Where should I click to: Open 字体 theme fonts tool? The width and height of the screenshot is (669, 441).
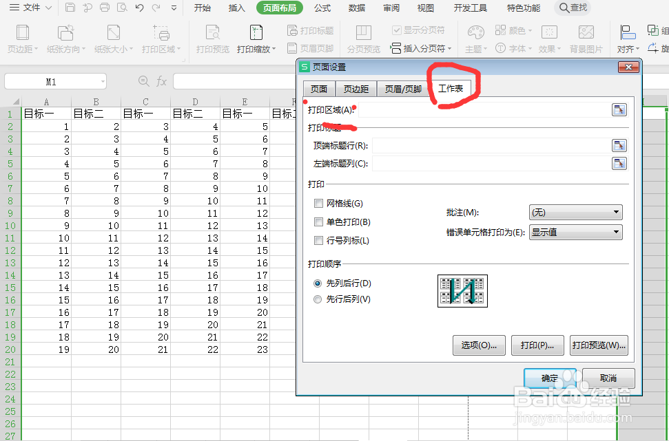coord(514,49)
